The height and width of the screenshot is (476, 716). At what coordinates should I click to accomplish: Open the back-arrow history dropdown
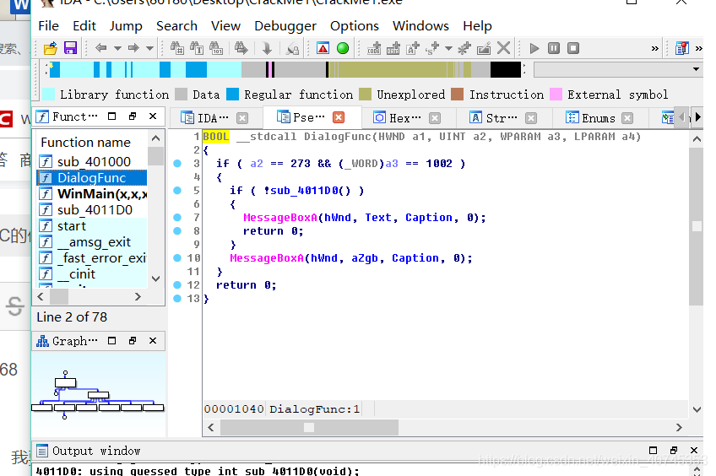click(x=117, y=48)
